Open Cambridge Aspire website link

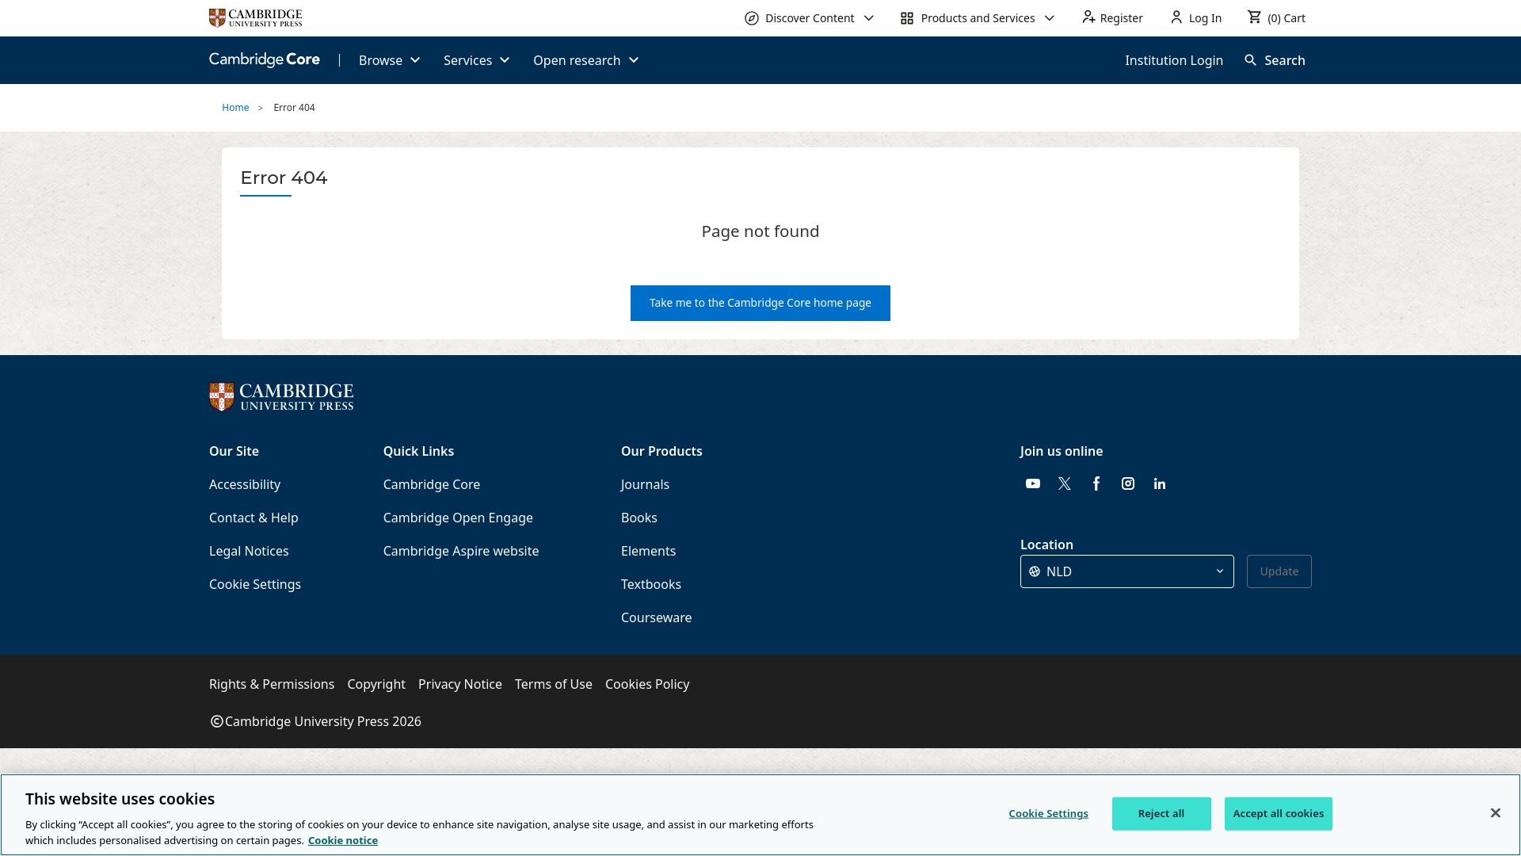461,551
